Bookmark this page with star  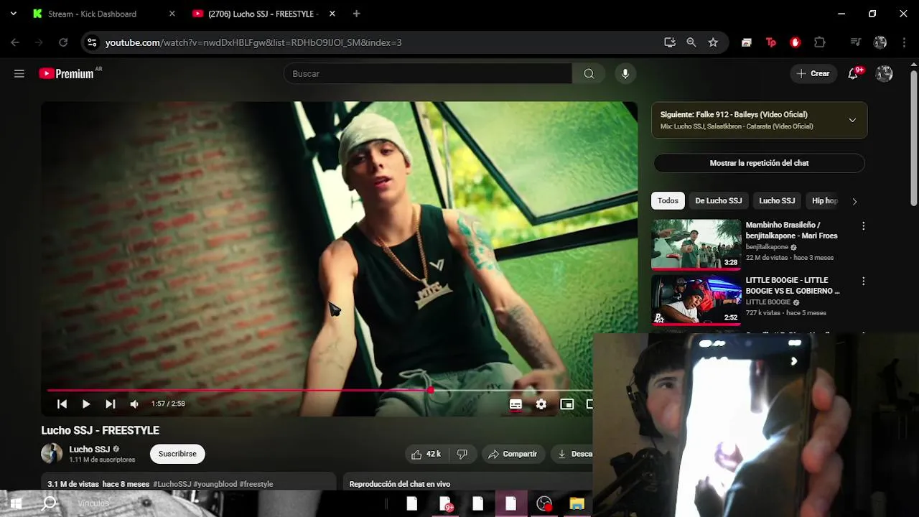[713, 42]
